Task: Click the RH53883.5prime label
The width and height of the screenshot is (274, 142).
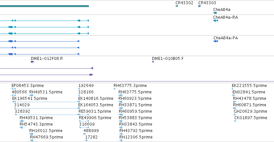Action: point(135,118)
